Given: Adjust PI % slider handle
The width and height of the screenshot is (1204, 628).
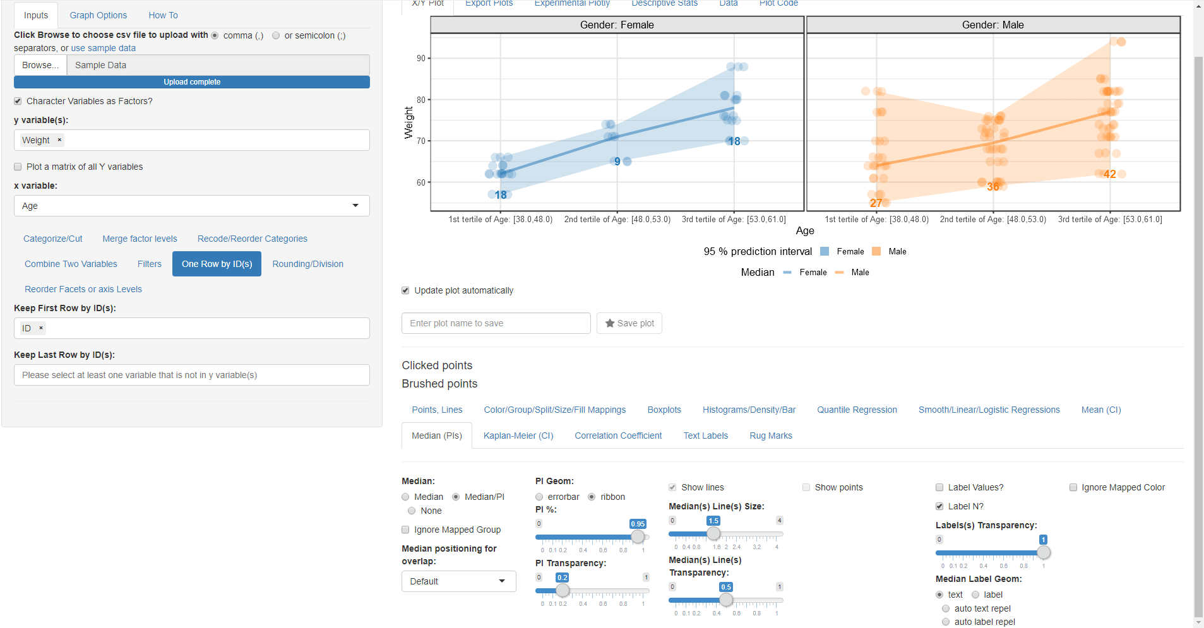Looking at the screenshot, I should [638, 536].
